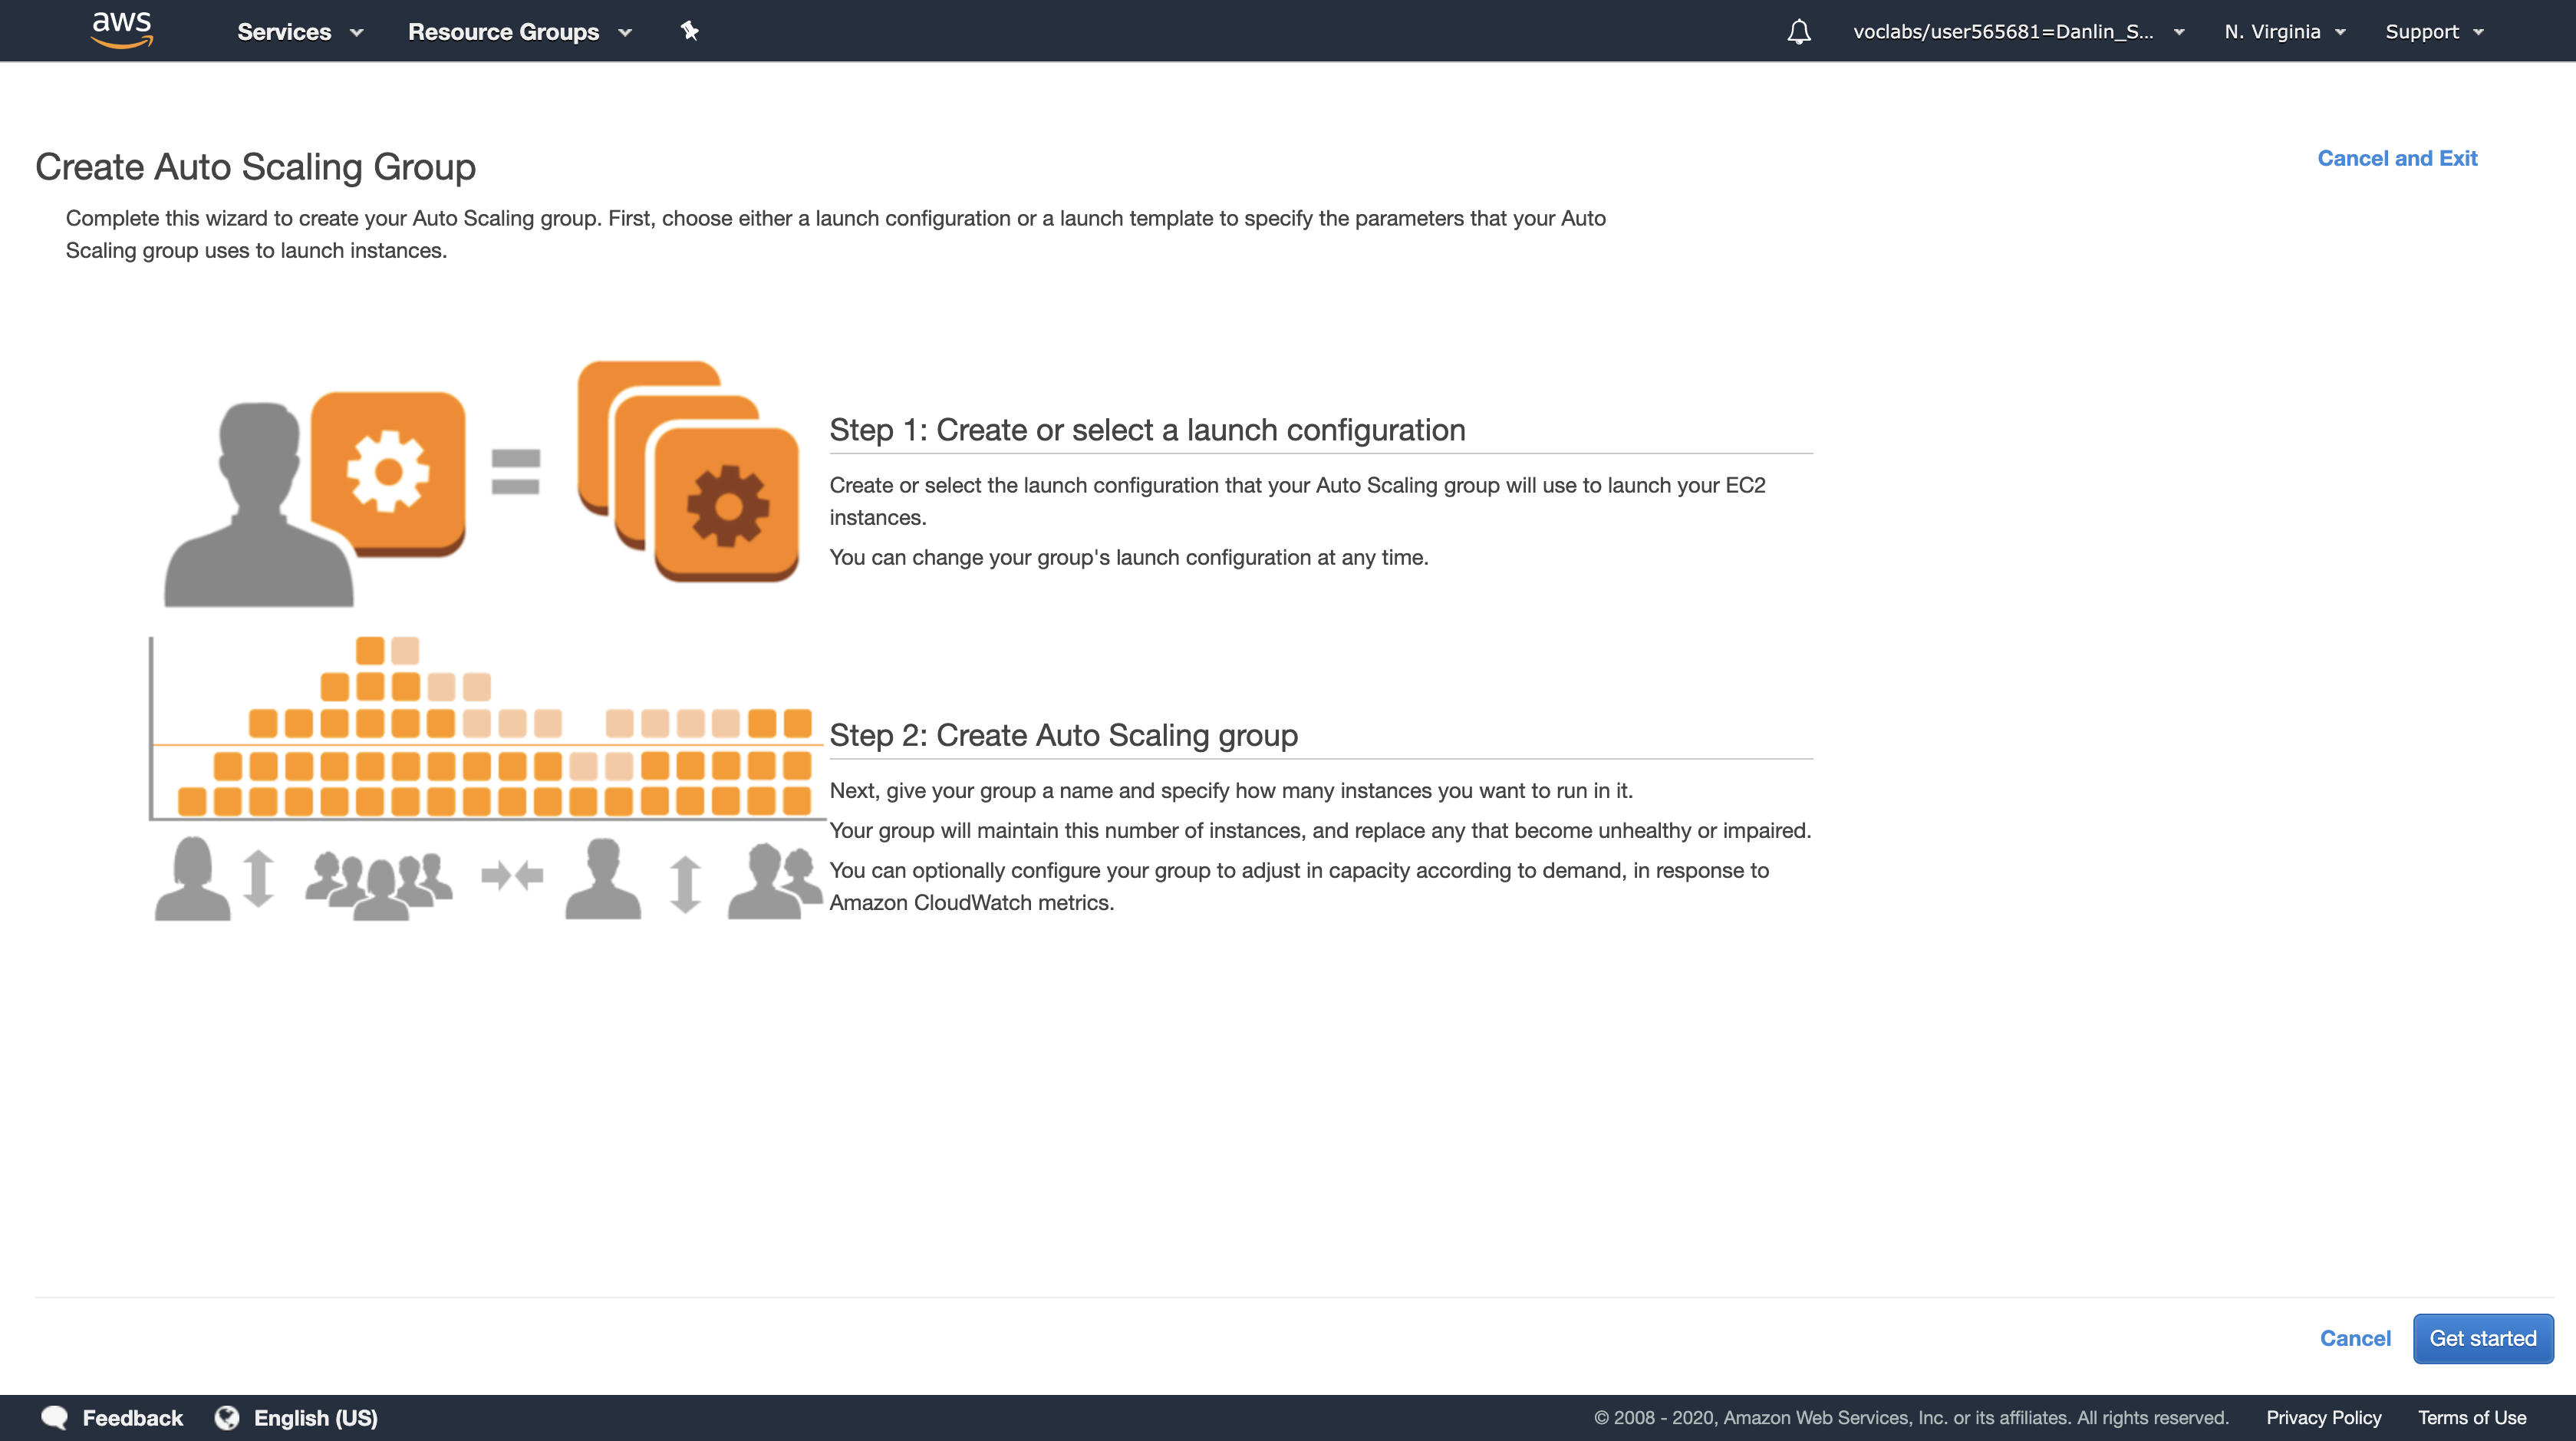Open the notifications bell icon
This screenshot has width=2576, height=1441.
click(1798, 32)
